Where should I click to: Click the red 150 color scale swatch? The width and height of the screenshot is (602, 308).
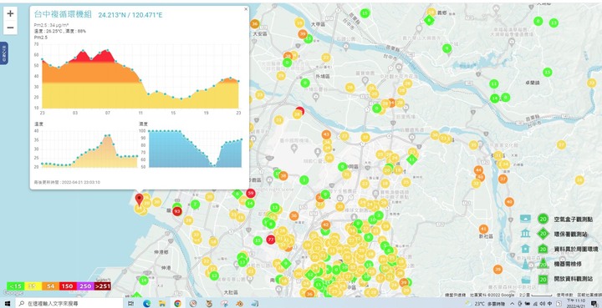(x=67, y=286)
